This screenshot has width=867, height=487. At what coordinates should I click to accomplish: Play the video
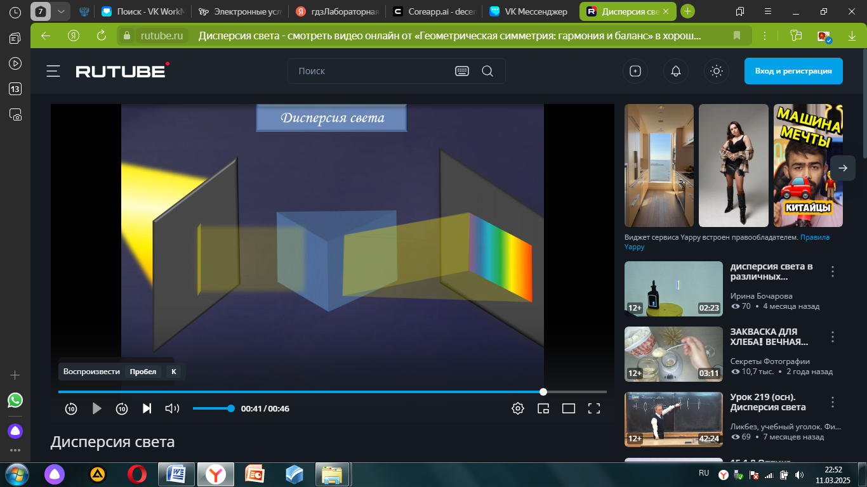click(96, 408)
